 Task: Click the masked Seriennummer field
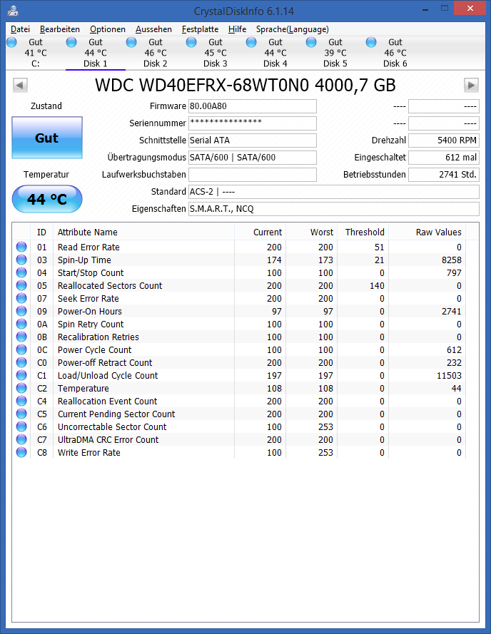click(253, 123)
